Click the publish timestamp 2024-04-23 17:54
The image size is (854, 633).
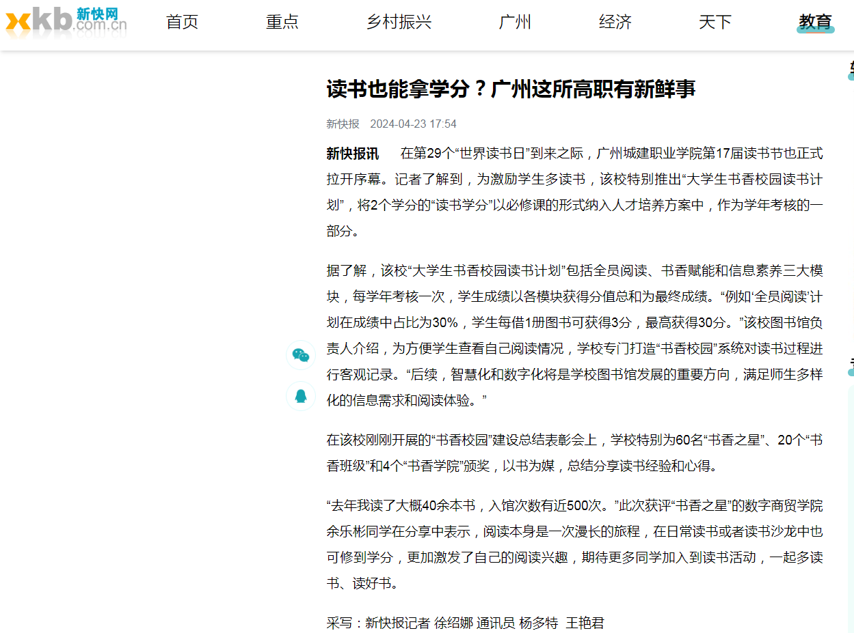click(413, 124)
